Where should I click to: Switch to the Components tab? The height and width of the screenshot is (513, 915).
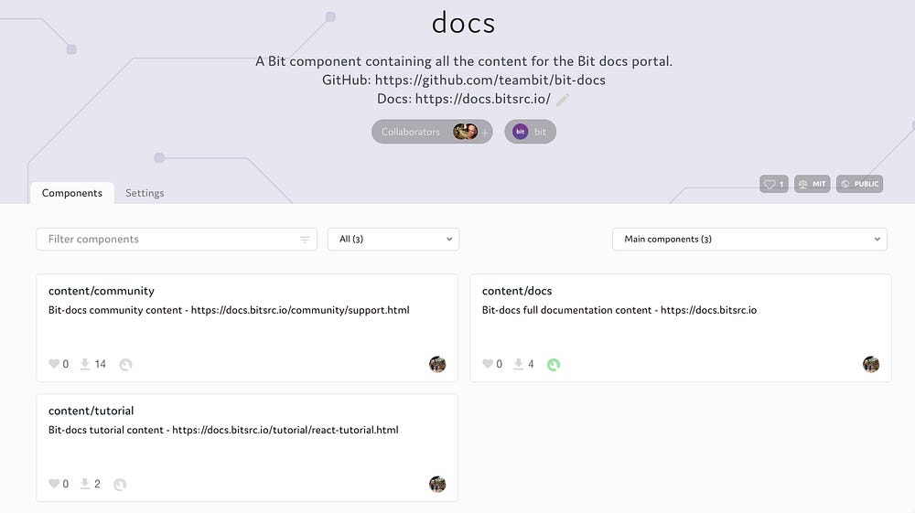(71, 193)
